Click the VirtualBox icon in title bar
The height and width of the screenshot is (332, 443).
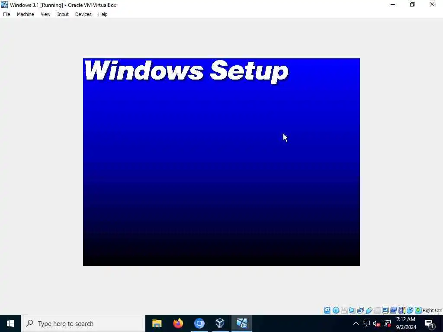4,5
